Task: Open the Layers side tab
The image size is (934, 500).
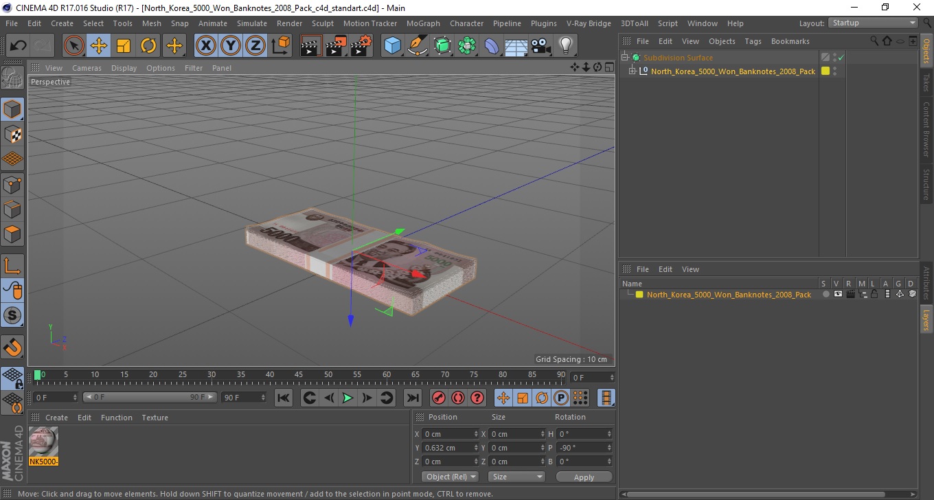Action: 926,319
